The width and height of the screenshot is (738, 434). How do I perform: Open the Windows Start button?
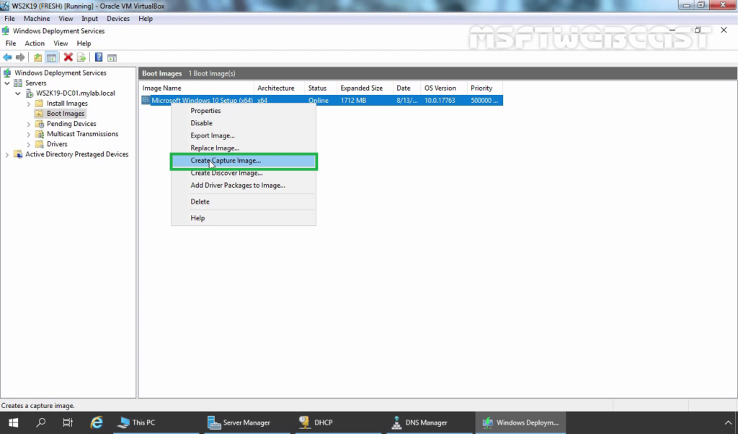tap(13, 422)
